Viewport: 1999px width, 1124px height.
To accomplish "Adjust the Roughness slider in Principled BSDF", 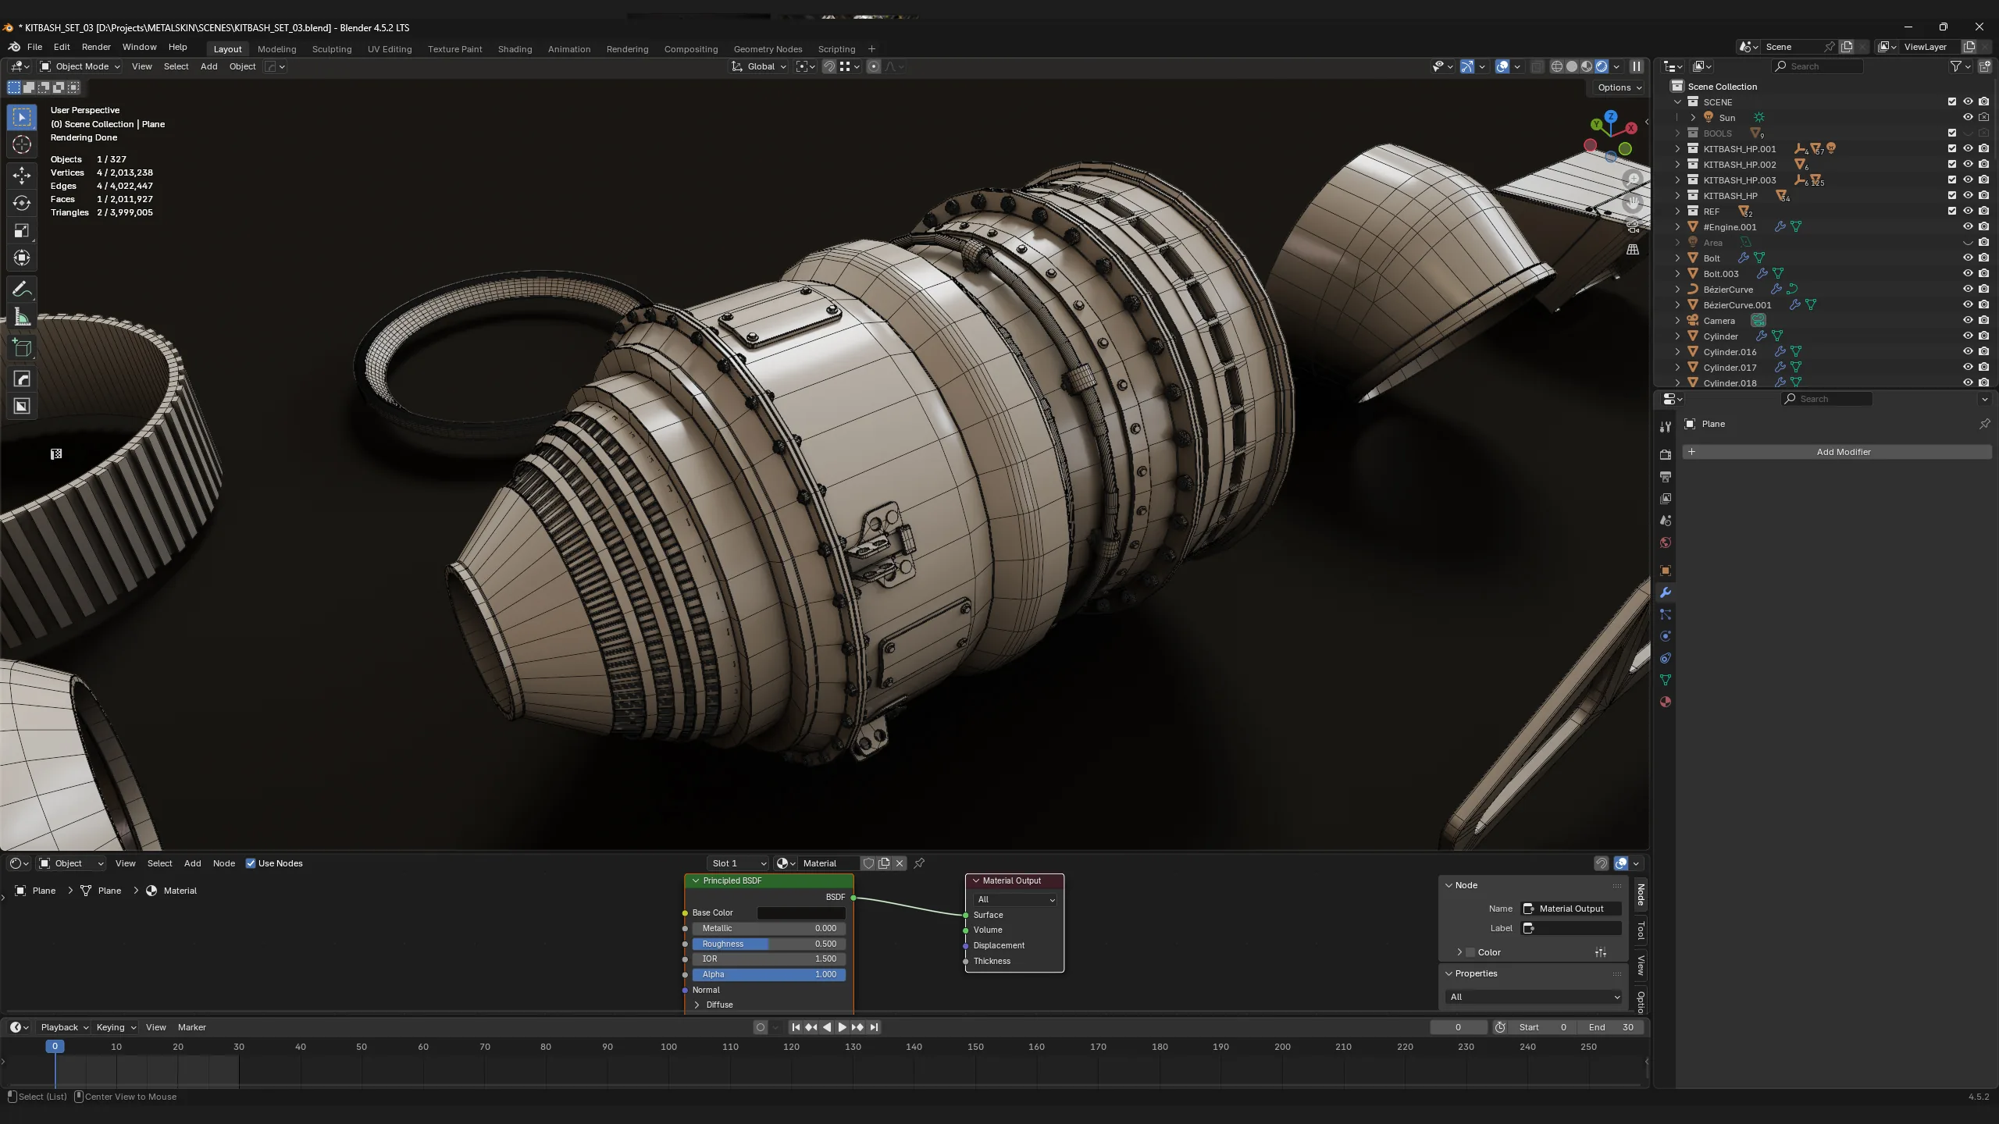I will [x=768, y=944].
